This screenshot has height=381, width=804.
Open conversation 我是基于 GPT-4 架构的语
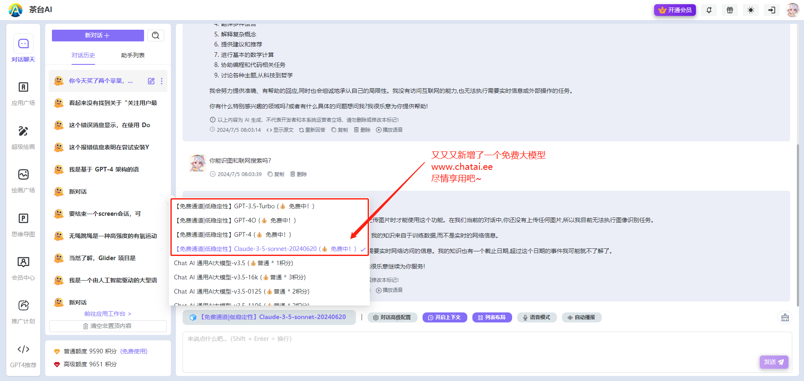pyautogui.click(x=108, y=169)
